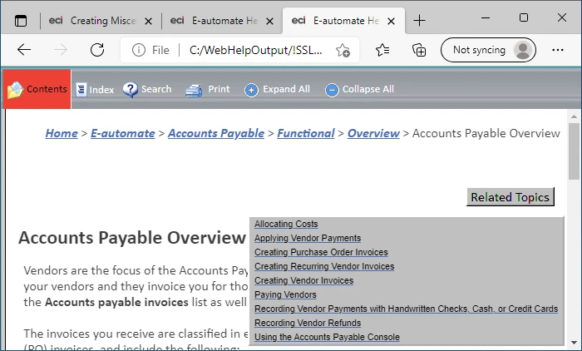Open the Contents pane in help toolbar
582x351 pixels.
37,89
